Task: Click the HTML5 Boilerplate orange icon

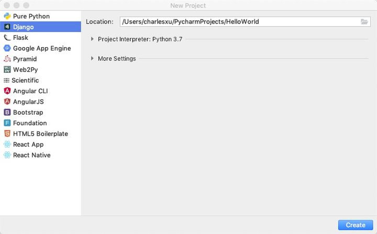Action: click(7, 133)
